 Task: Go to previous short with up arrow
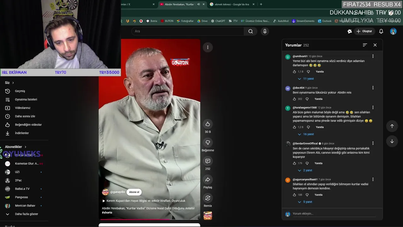coord(392,126)
